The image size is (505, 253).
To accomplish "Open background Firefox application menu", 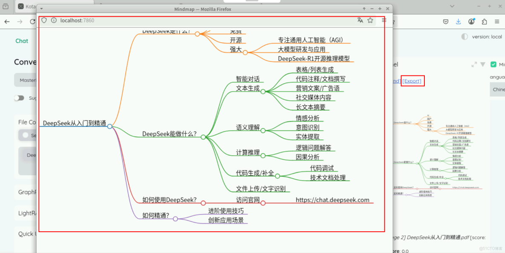I will pos(497,22).
